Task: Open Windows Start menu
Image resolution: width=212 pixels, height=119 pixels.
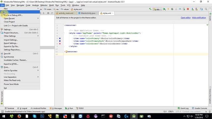Action: [x=4, y=116]
